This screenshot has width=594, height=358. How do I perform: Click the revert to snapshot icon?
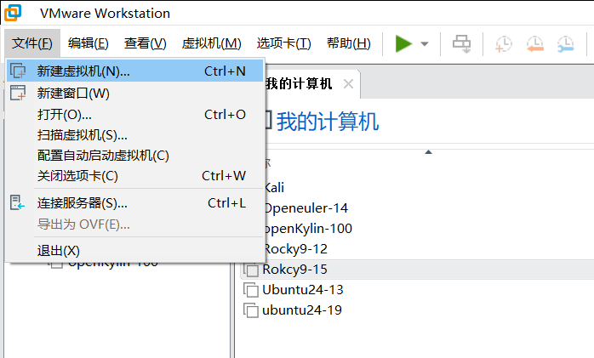(x=535, y=44)
